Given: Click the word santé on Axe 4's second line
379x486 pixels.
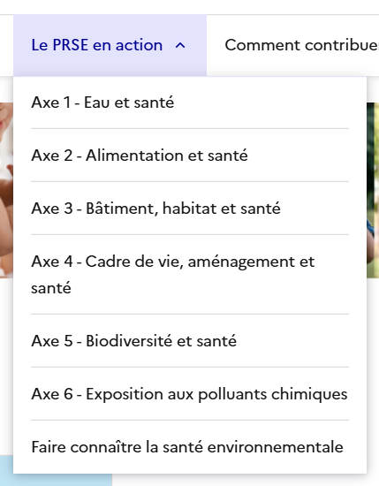Looking at the screenshot, I should tap(51, 288).
